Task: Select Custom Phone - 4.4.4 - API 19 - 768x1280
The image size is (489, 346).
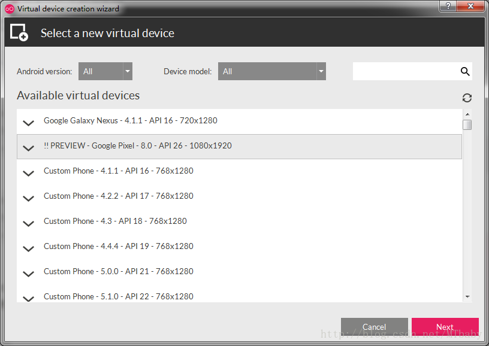Action: point(239,248)
